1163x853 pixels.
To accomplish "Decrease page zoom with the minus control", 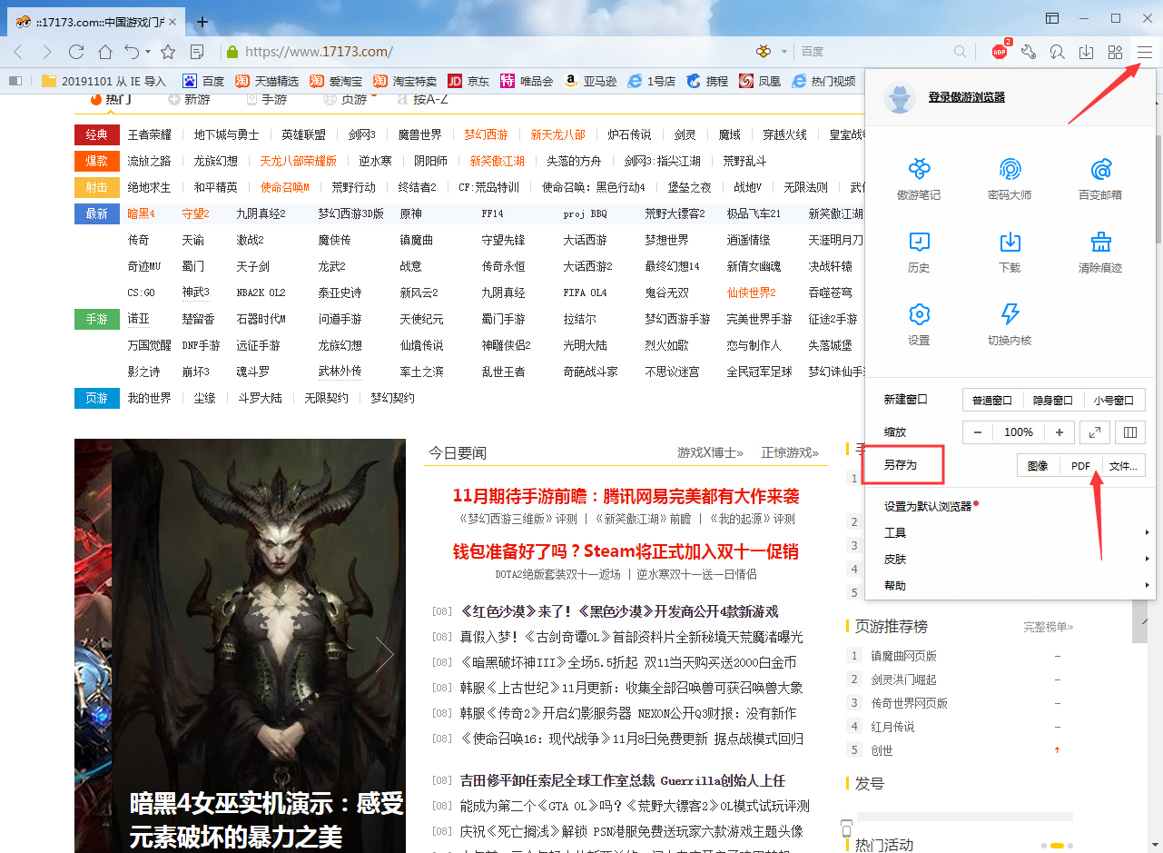I will click(978, 432).
